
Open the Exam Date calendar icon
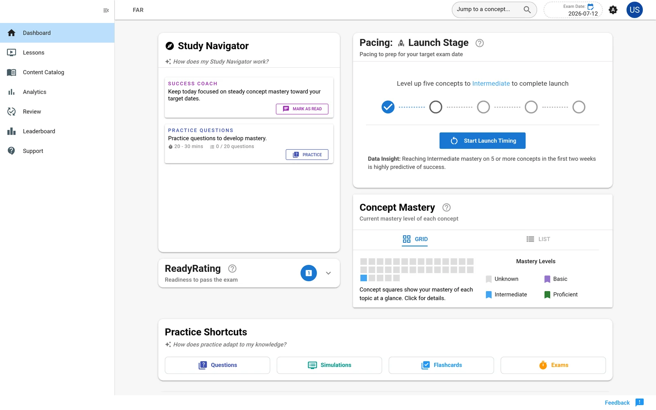point(591,7)
